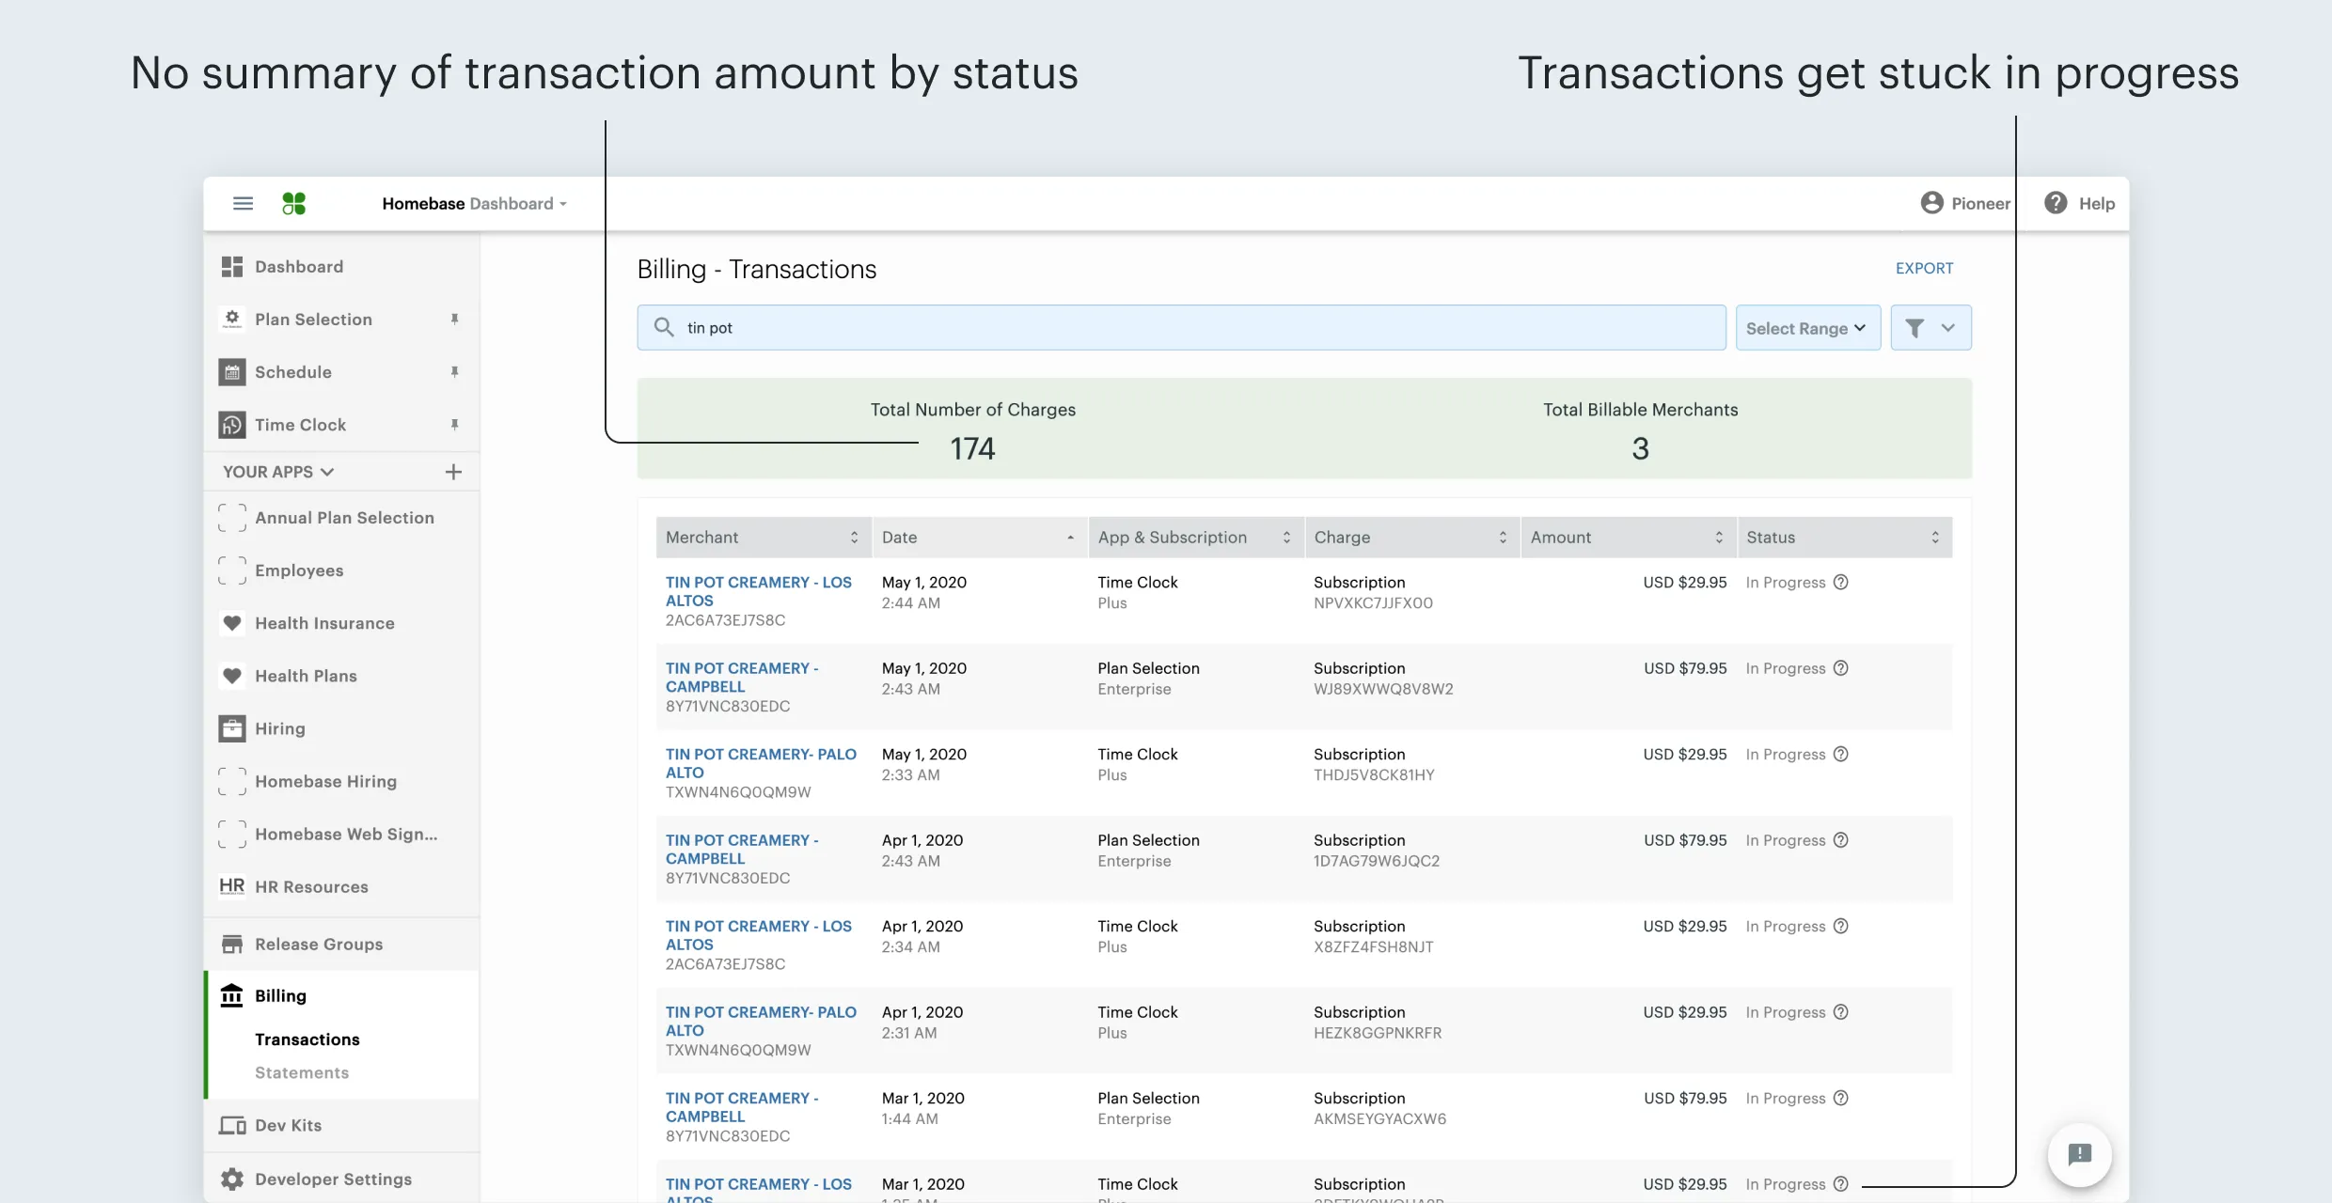Image resolution: width=2332 pixels, height=1203 pixels.
Task: Open TIN POT CREAMERY - LOS ALTOS first row link
Action: click(x=758, y=591)
